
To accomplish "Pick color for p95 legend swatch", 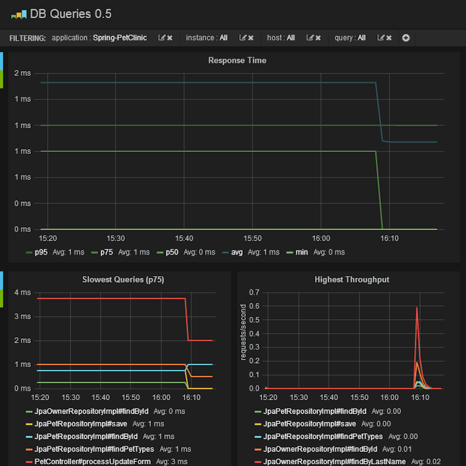I will [x=29, y=253].
